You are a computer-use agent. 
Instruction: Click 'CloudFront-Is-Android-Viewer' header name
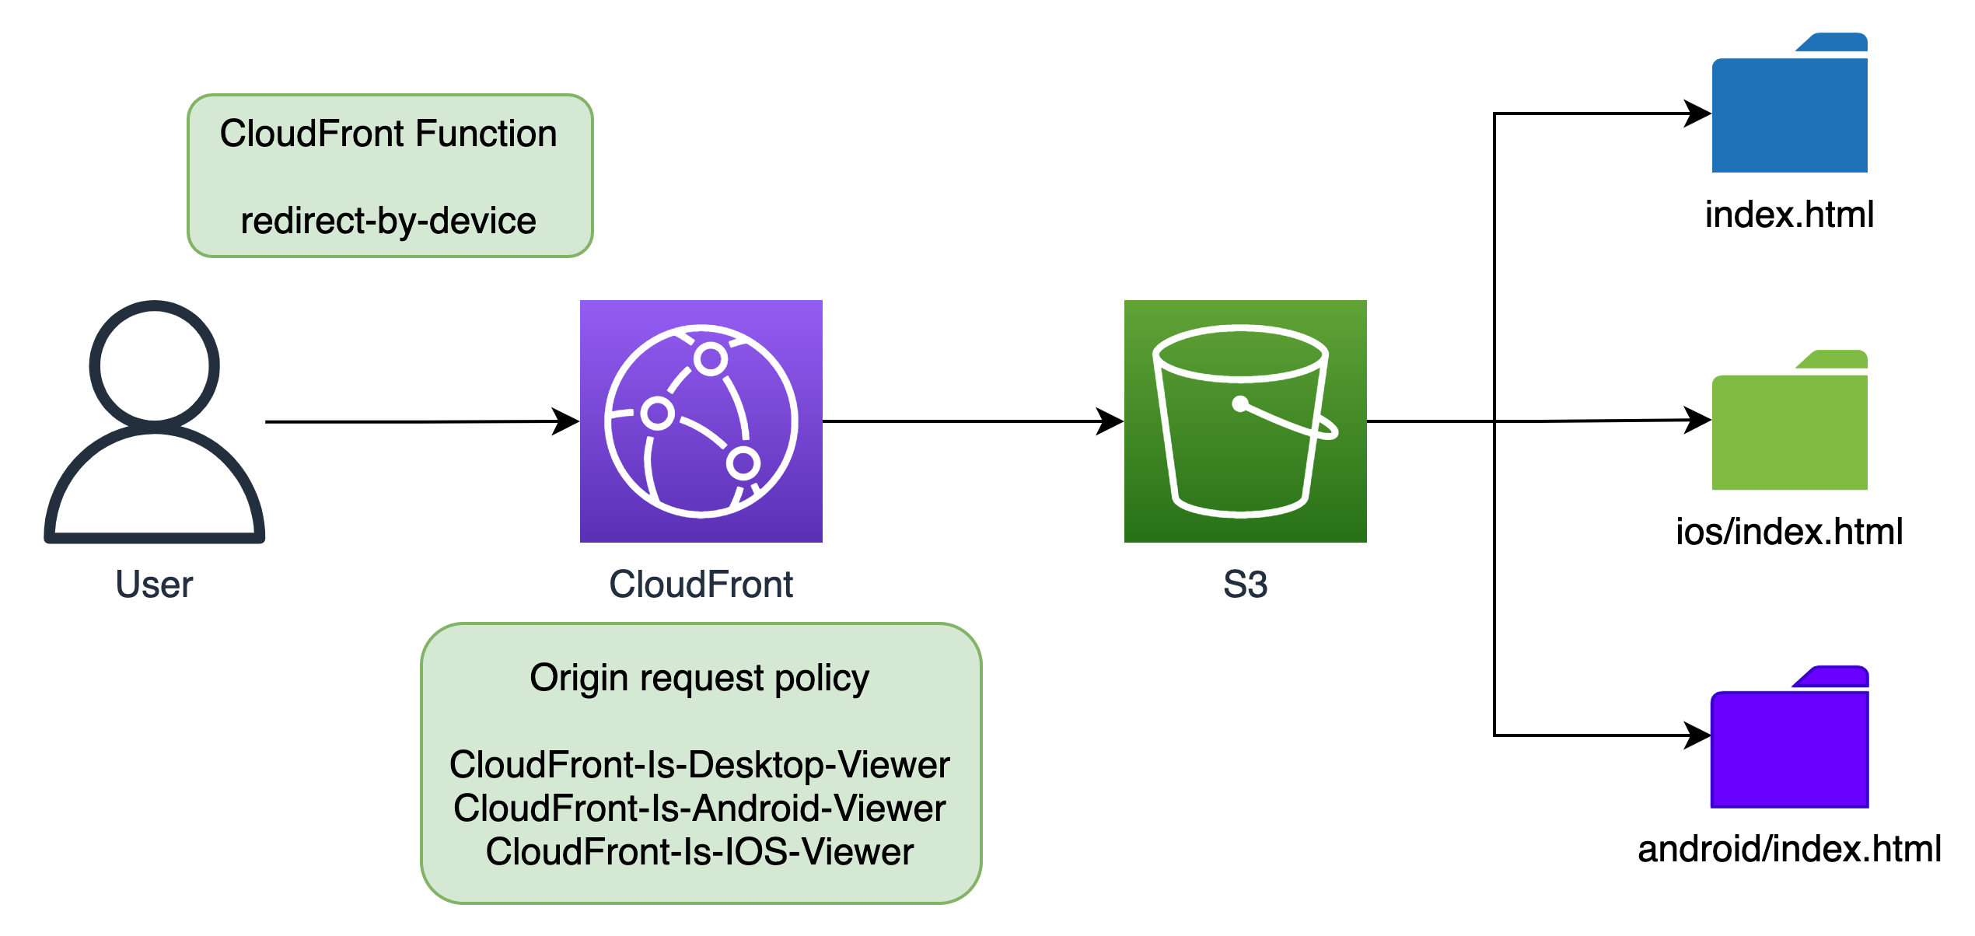(700, 809)
